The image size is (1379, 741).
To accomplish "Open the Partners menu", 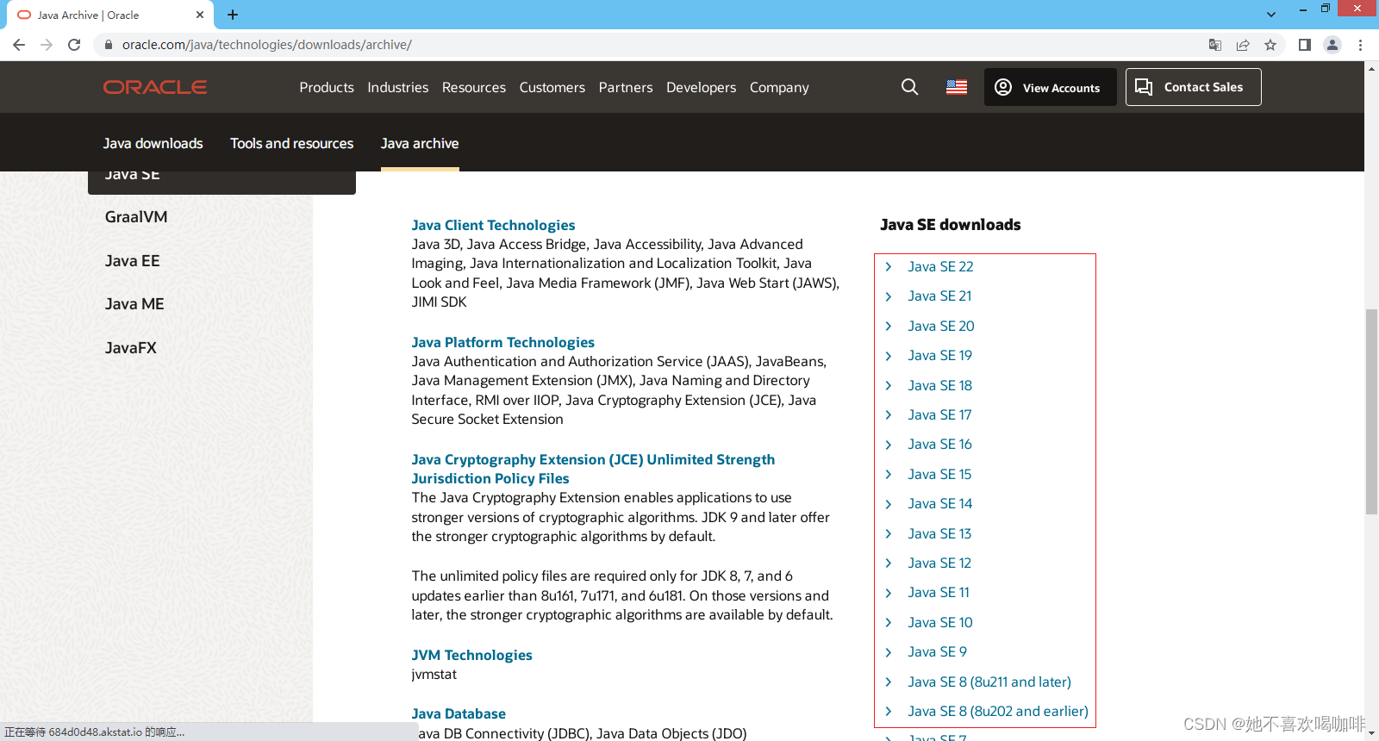I will pos(626,87).
